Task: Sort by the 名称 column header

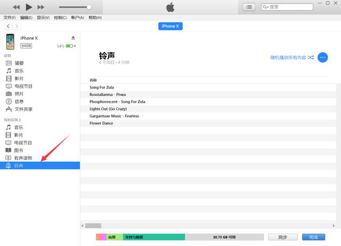Action: (93, 80)
